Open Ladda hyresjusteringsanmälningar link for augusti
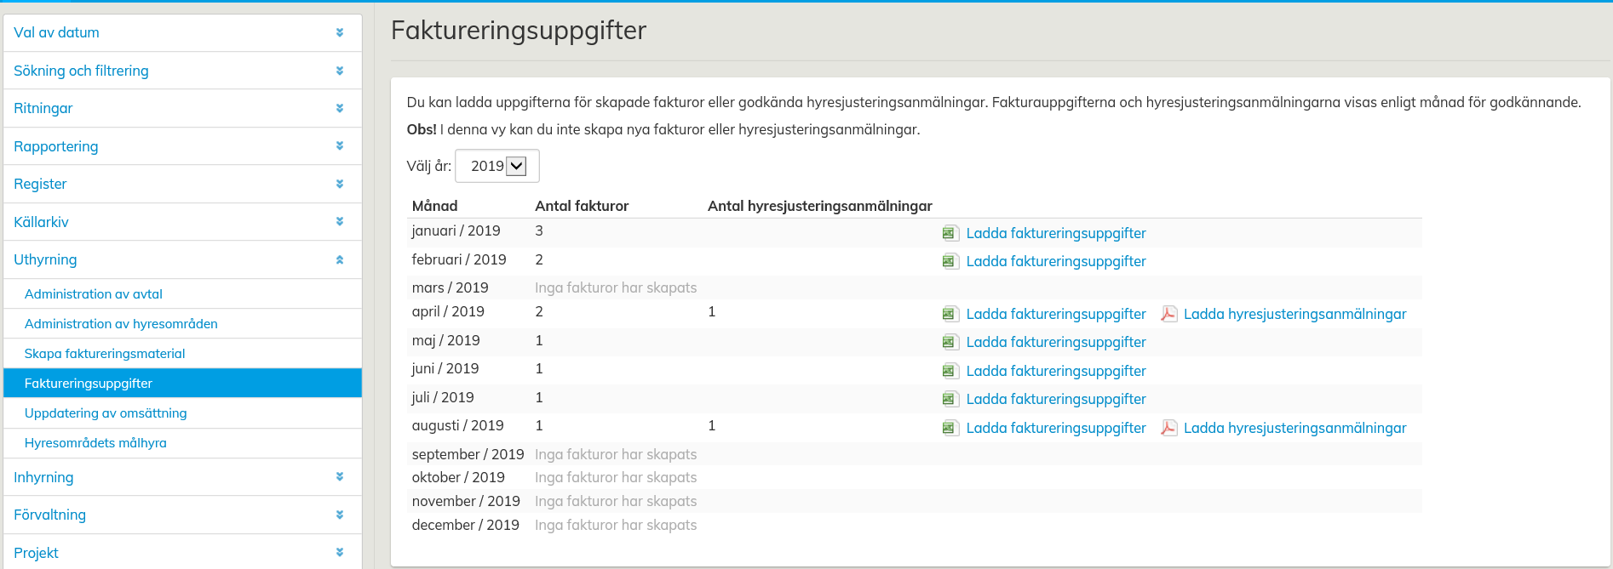 coord(1294,429)
